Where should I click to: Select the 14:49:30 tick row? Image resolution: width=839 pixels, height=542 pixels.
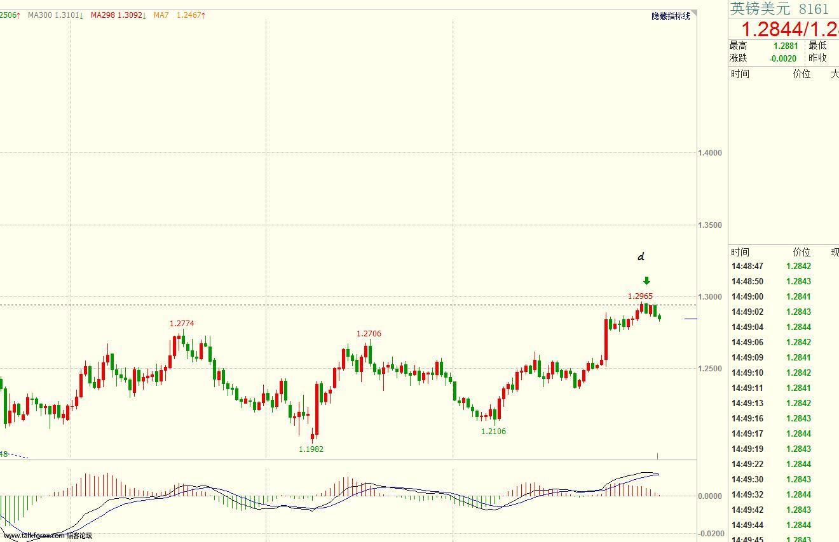pyautogui.click(x=784, y=480)
